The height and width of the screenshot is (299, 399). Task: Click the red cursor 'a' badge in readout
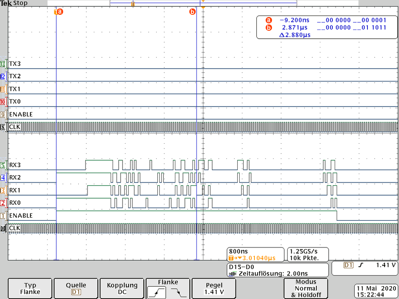click(269, 20)
